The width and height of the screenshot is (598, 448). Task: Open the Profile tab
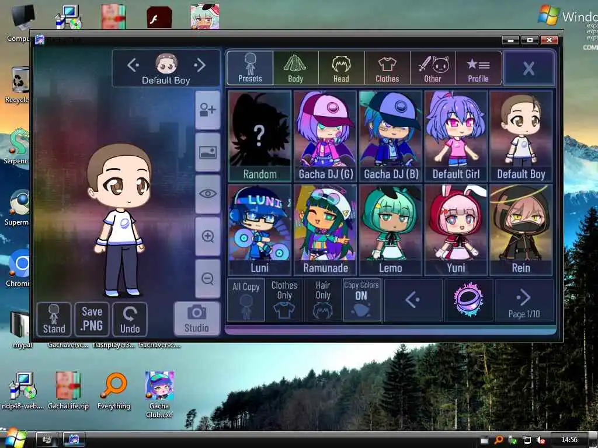click(478, 68)
